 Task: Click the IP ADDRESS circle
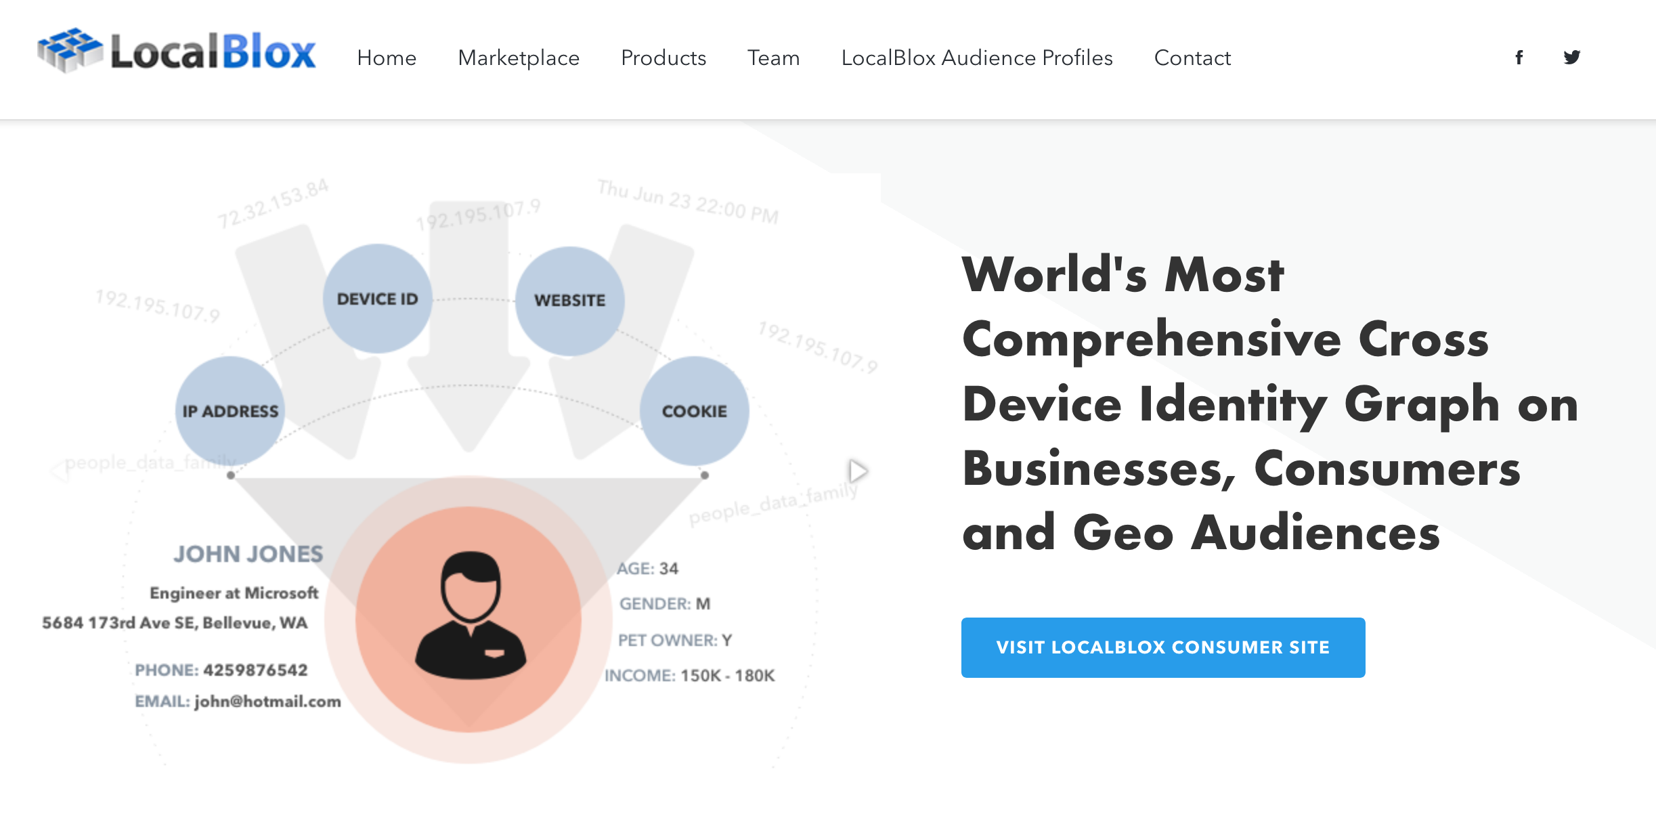(230, 411)
